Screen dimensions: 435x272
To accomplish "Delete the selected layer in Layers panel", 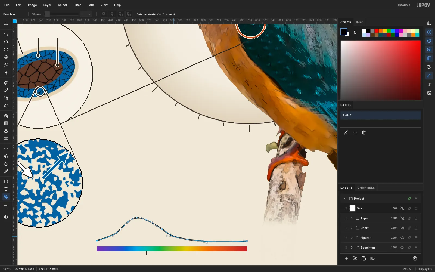I will (415, 258).
